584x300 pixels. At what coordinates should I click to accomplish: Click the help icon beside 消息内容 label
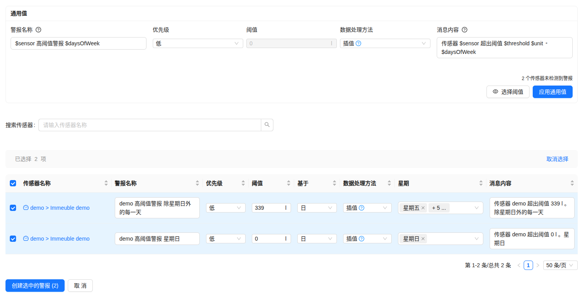click(x=465, y=30)
